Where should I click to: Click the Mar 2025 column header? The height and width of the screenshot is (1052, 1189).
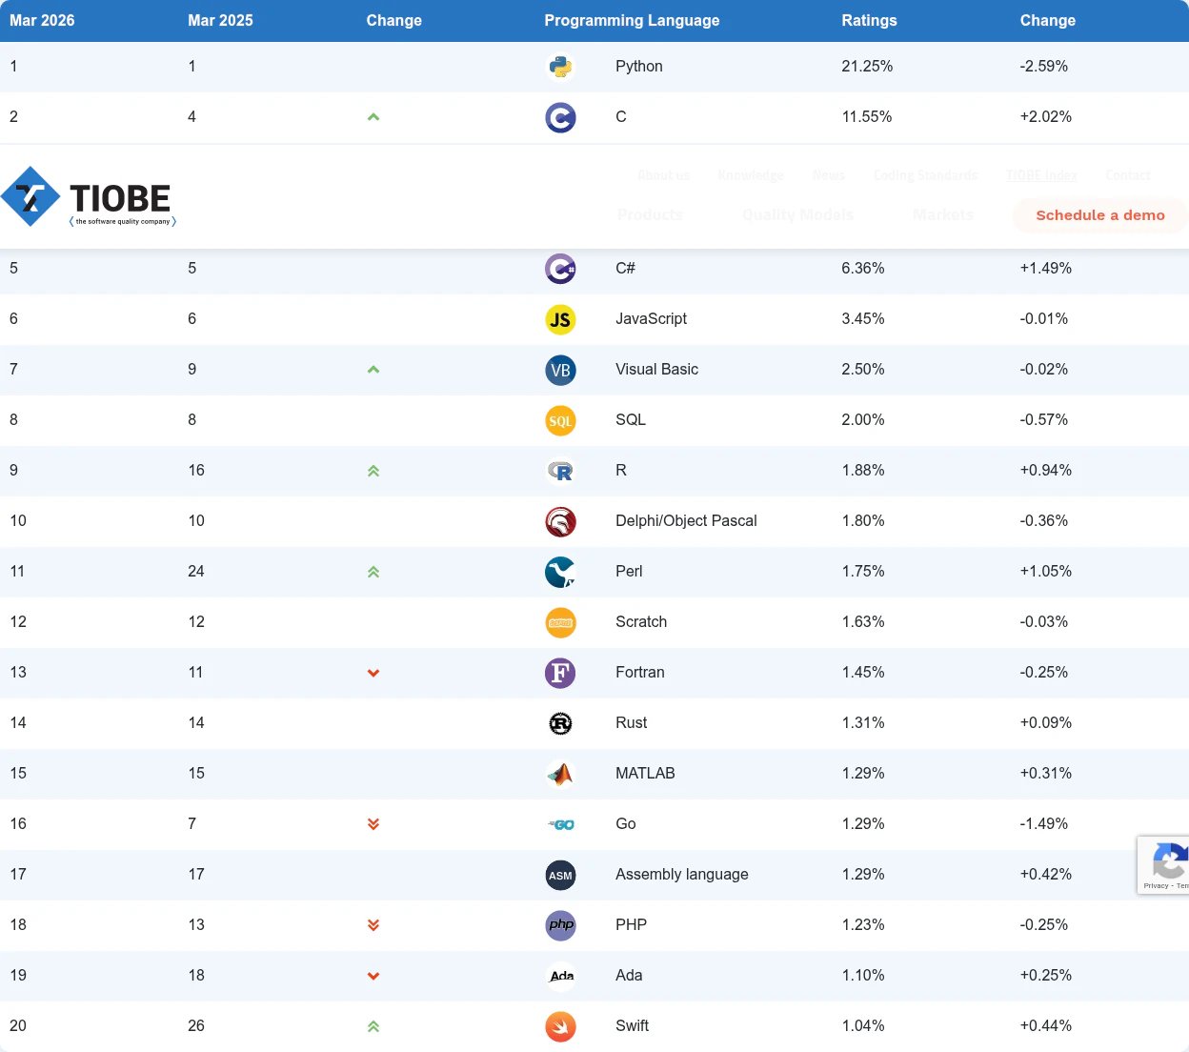(220, 20)
